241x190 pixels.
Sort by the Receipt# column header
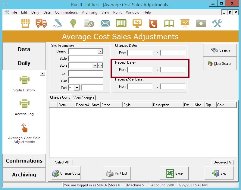pos(83,105)
